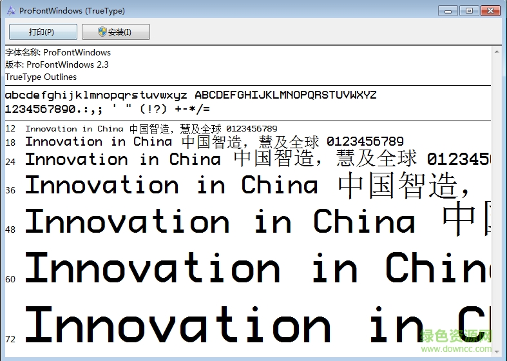Click the size 60 sample label
The width and height of the screenshot is (507, 361).
pyautogui.click(x=10, y=279)
